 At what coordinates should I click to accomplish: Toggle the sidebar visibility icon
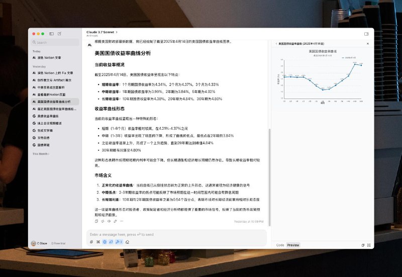point(51,34)
